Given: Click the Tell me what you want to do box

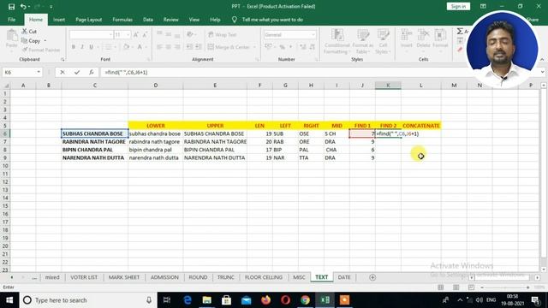Looking at the screenshot, I should pyautogui.click(x=272, y=20).
